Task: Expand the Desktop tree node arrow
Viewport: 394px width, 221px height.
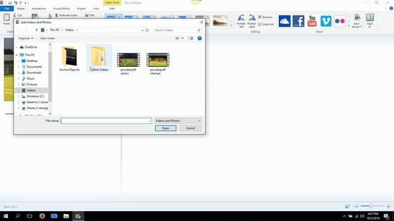Action: (18, 61)
